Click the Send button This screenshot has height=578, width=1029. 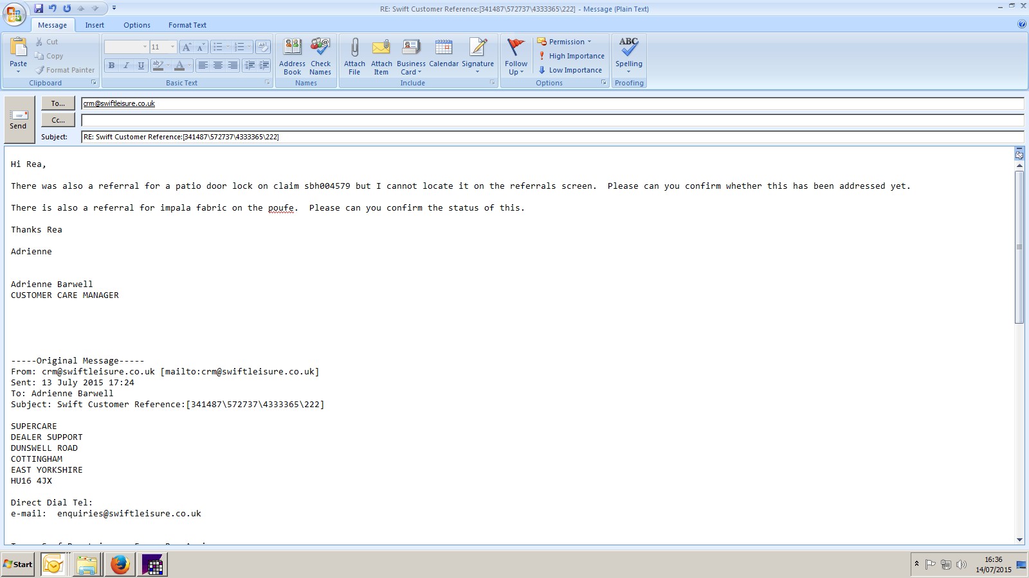pyautogui.click(x=19, y=119)
